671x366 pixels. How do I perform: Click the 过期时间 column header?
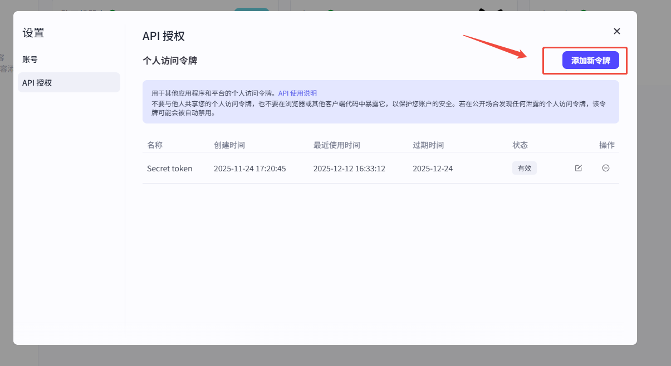[x=428, y=145]
